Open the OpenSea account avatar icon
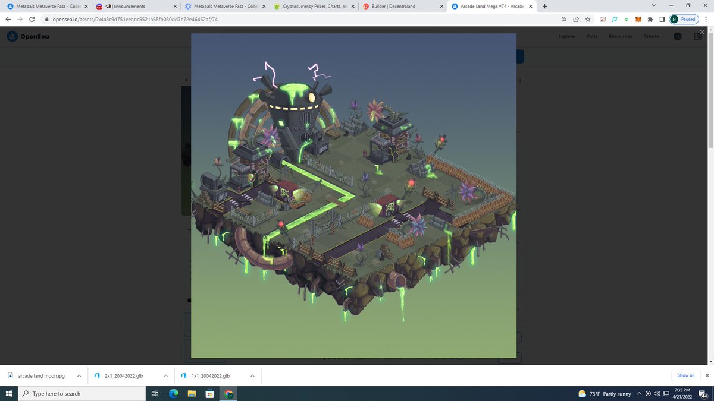 [x=678, y=36]
